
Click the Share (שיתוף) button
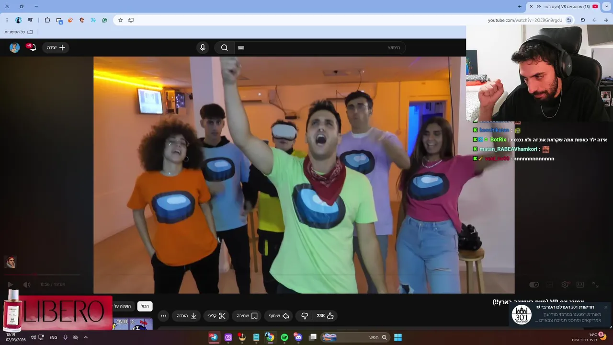pos(279,316)
